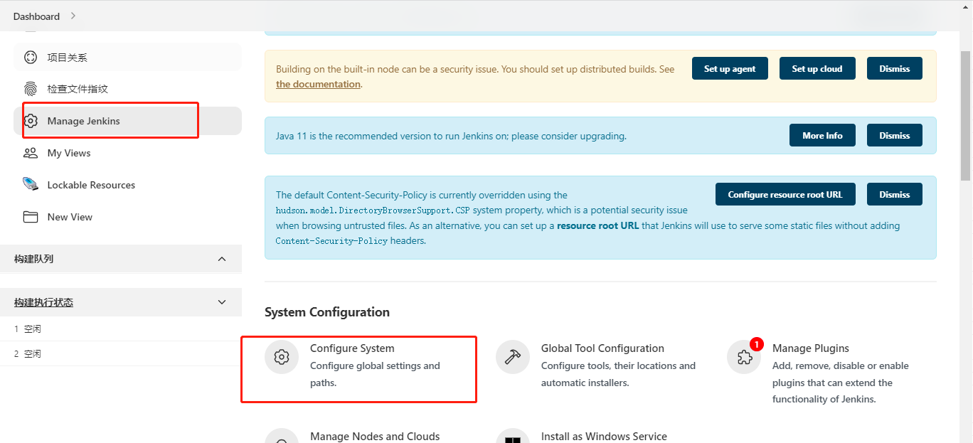973x443 pixels.
Task: Open the Dashboard breadcrumb arrow menu
Action: [73, 16]
